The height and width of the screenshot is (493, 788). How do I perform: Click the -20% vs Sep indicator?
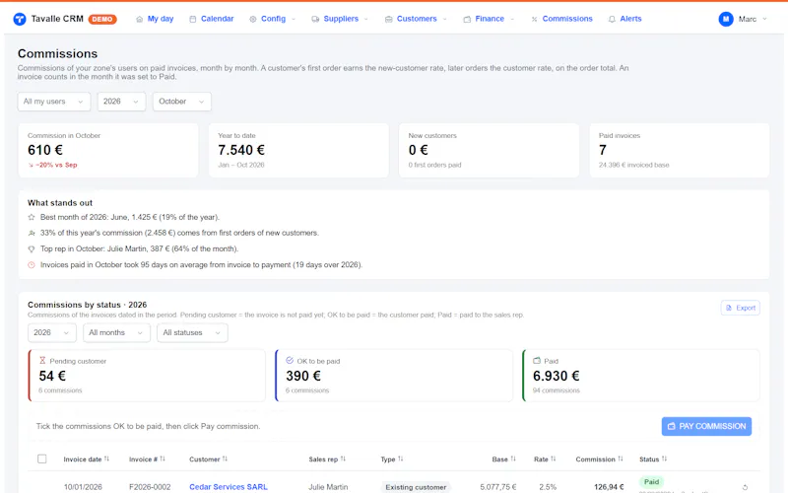coord(52,165)
